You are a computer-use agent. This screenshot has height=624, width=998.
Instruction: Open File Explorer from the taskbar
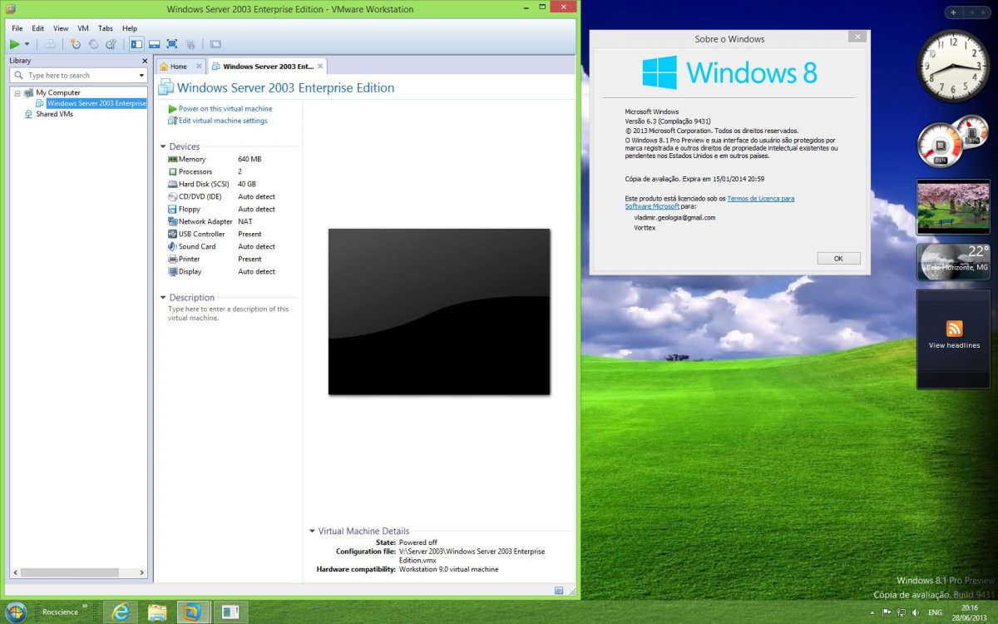157,612
